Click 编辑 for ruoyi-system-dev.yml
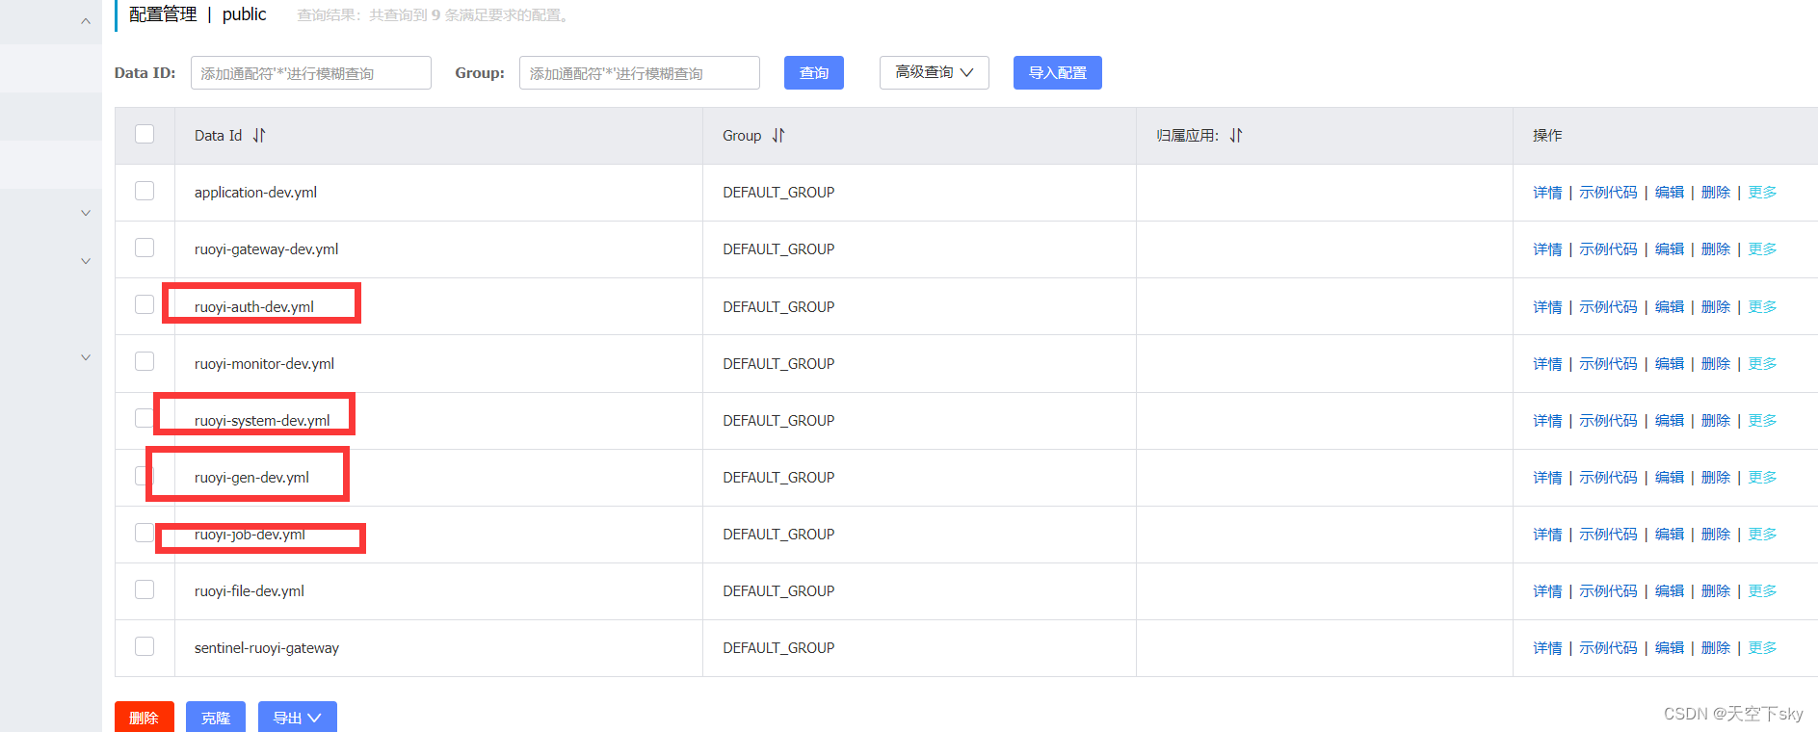This screenshot has width=1818, height=732. click(x=1670, y=421)
